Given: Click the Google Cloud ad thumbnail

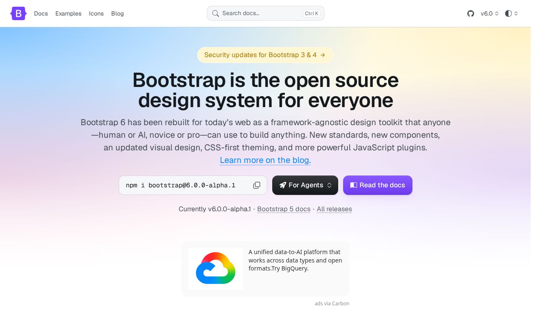Looking at the screenshot, I should tap(216, 269).
